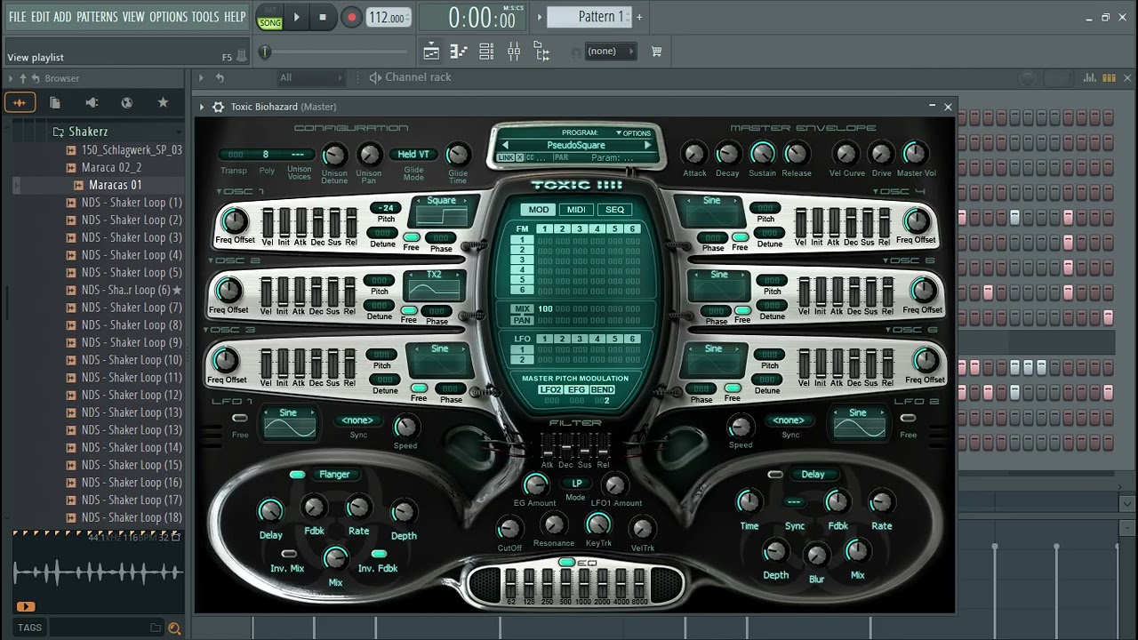Image resolution: width=1138 pixels, height=640 pixels.
Task: Open LFO 1 sync none dropdown
Action: point(357,420)
